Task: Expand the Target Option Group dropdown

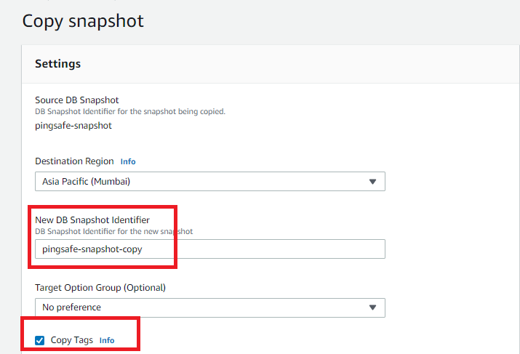Action: (x=209, y=307)
